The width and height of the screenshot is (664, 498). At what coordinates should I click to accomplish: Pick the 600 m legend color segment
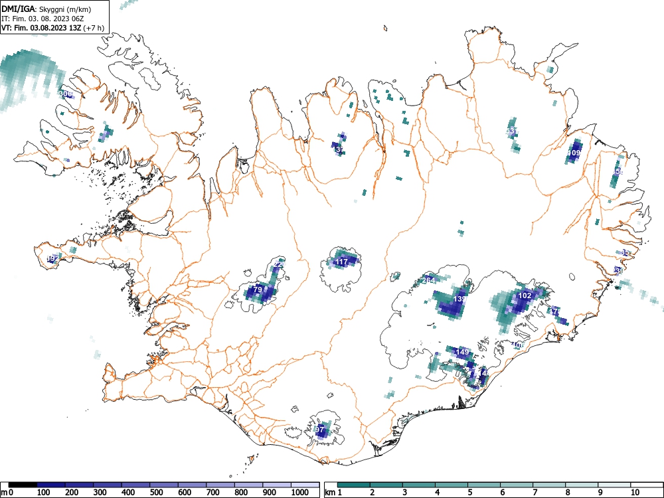193,485
